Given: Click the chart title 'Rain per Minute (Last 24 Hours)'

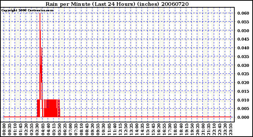Looking at the screenshot, I should pyautogui.click(x=90, y=4).
